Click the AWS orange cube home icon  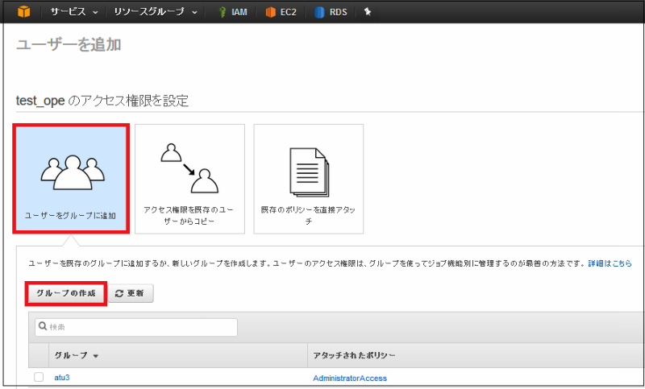(x=24, y=12)
